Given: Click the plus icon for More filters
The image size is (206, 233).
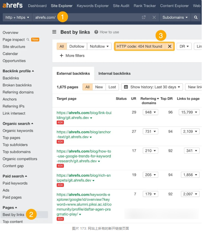Looking at the screenshot, I should tap(61, 56).
